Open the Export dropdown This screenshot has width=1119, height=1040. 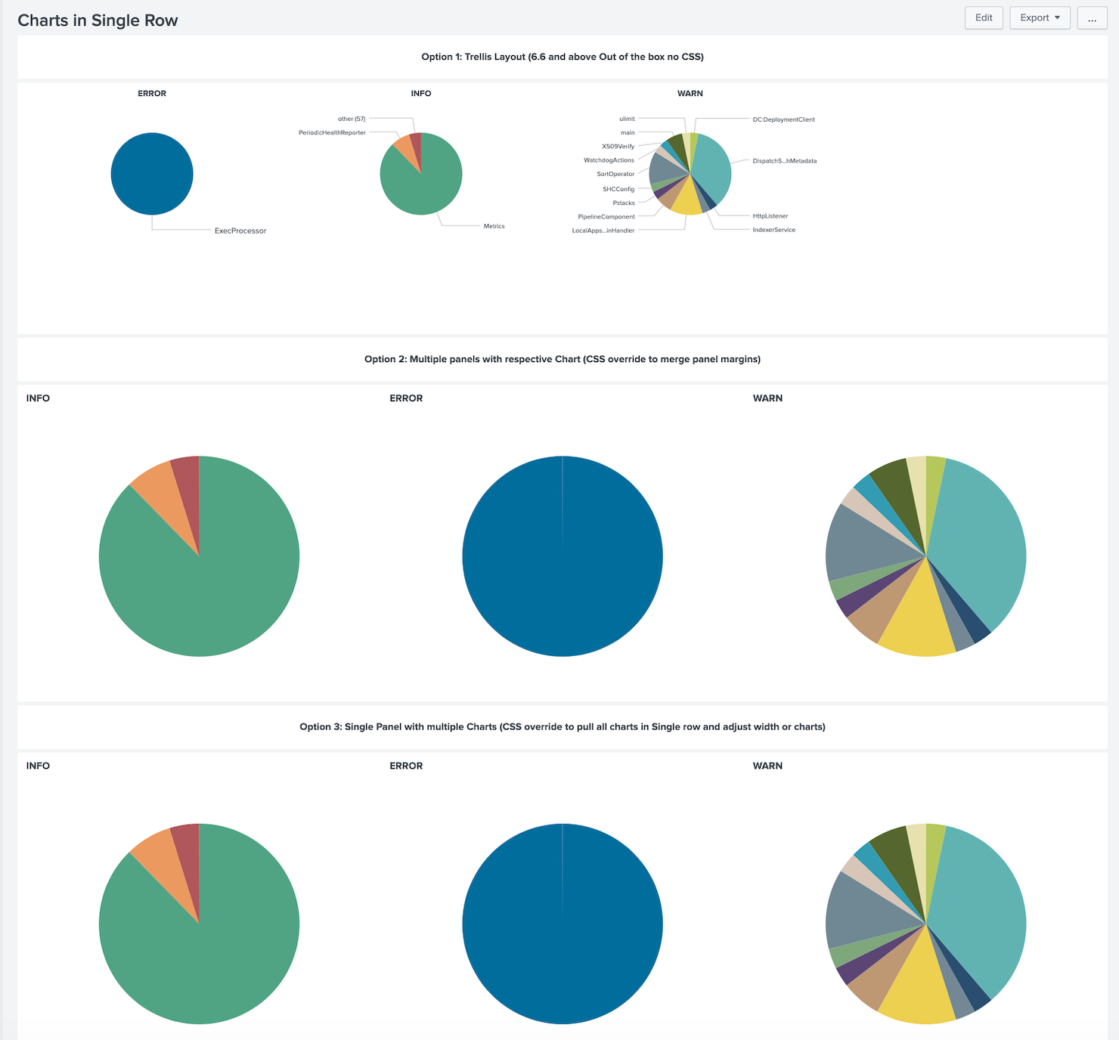tap(1039, 17)
